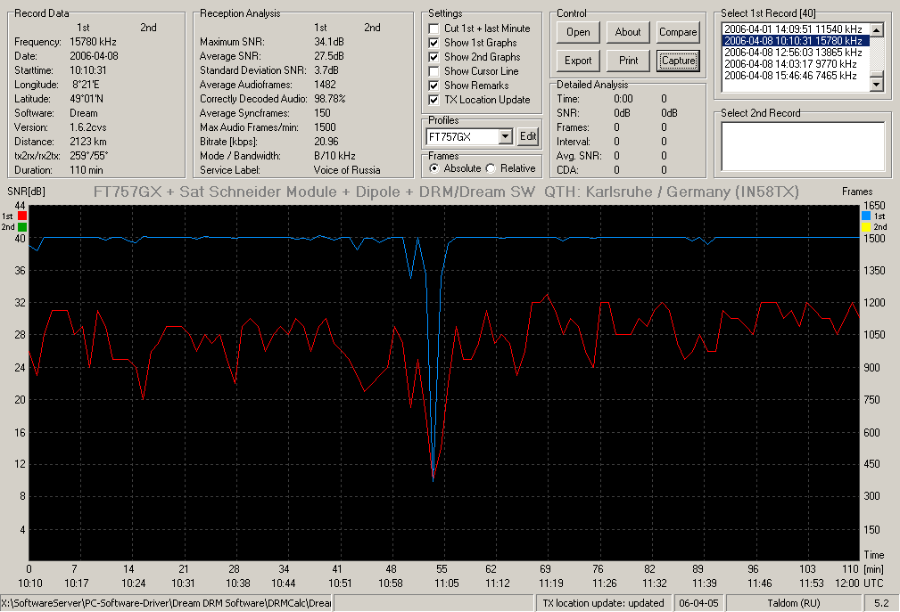Select record 2006-04-08 12:56:03 13865 kHz

click(793, 53)
